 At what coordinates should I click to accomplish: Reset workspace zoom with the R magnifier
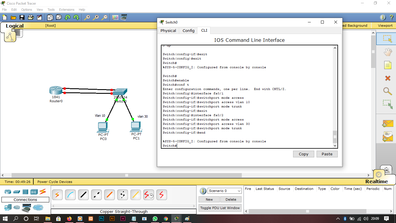click(x=95, y=17)
